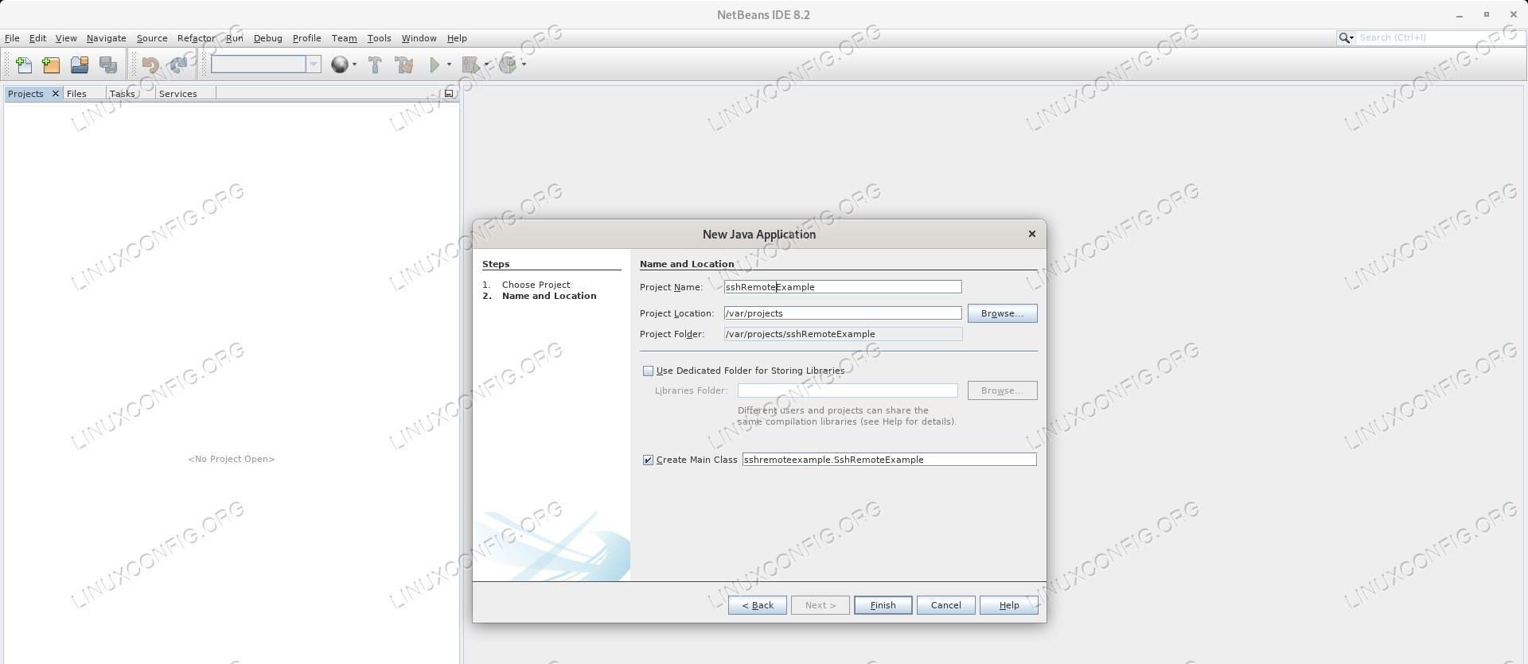Click the Finish button
The image size is (1528, 664).
(x=883, y=605)
